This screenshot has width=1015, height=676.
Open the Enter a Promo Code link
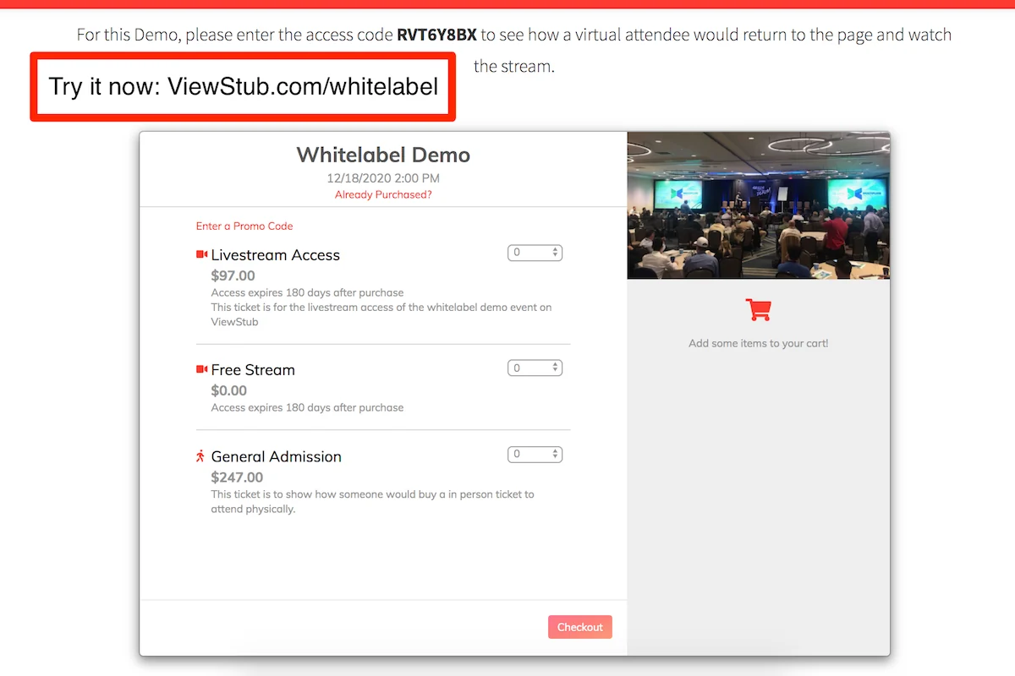point(244,226)
